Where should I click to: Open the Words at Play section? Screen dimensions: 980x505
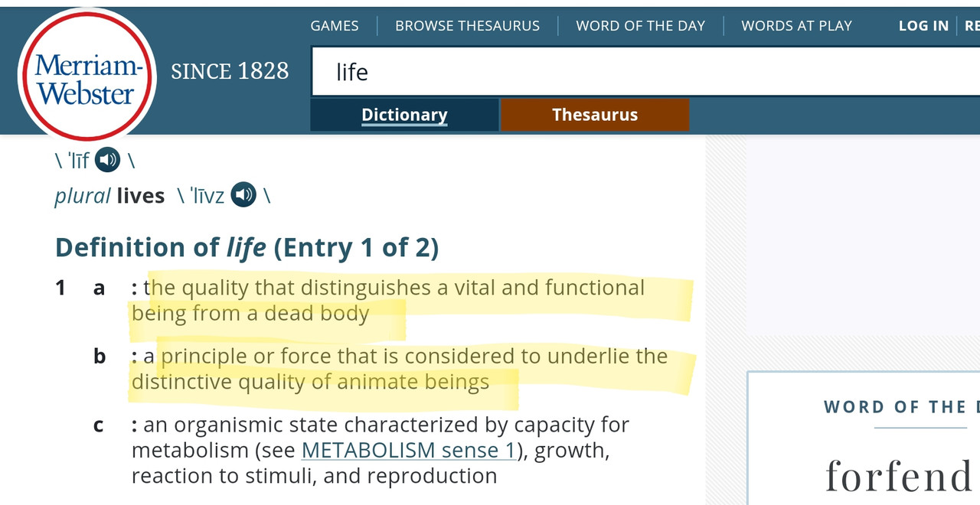click(796, 25)
